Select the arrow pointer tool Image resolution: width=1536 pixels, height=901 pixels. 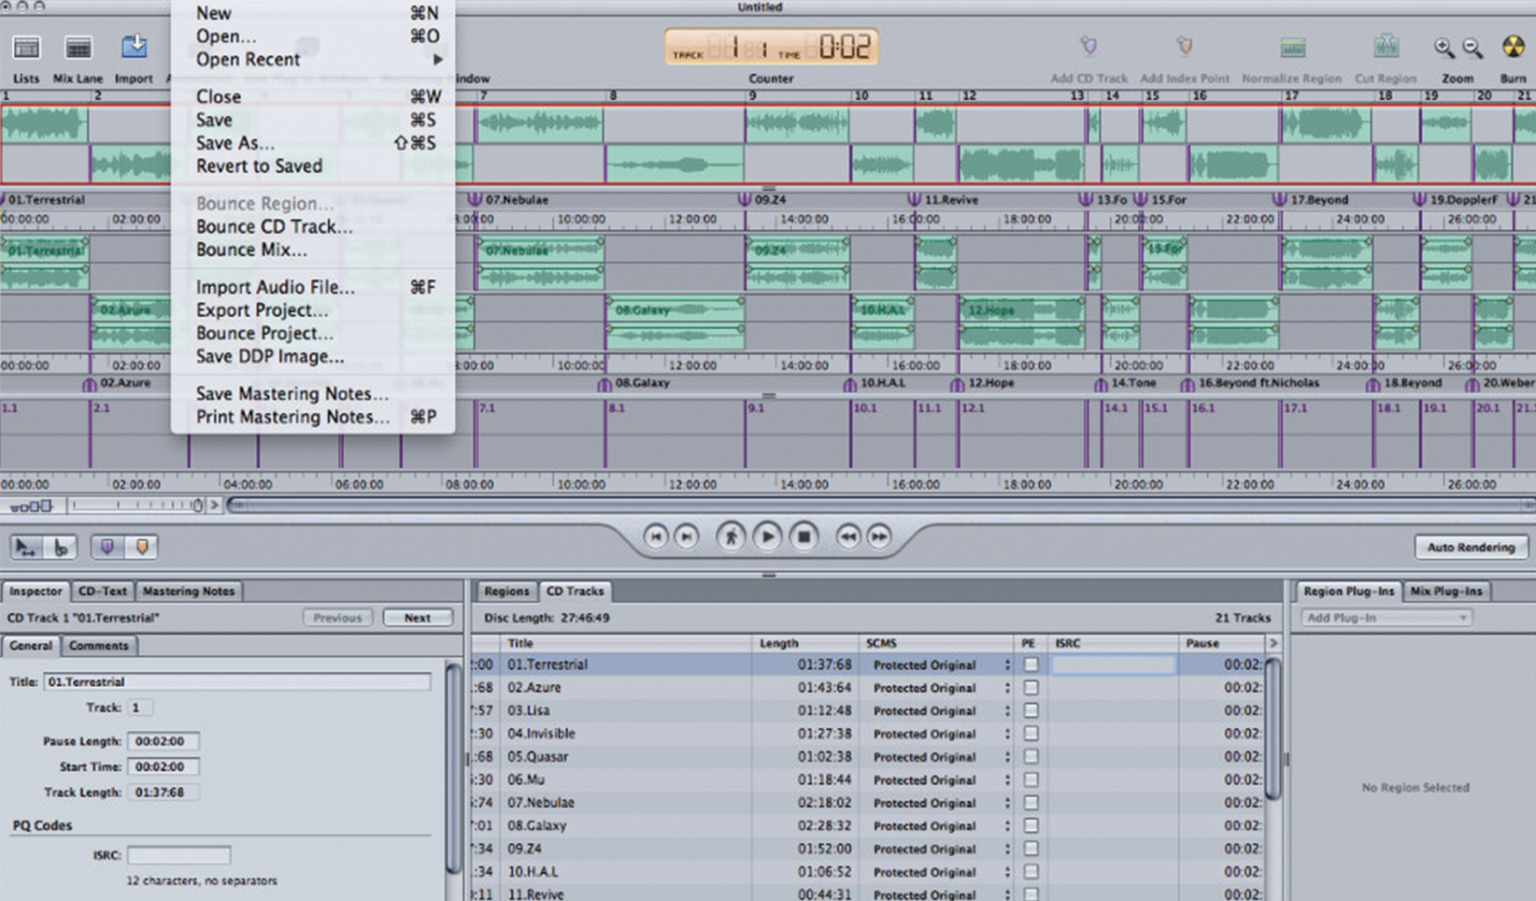(26, 548)
